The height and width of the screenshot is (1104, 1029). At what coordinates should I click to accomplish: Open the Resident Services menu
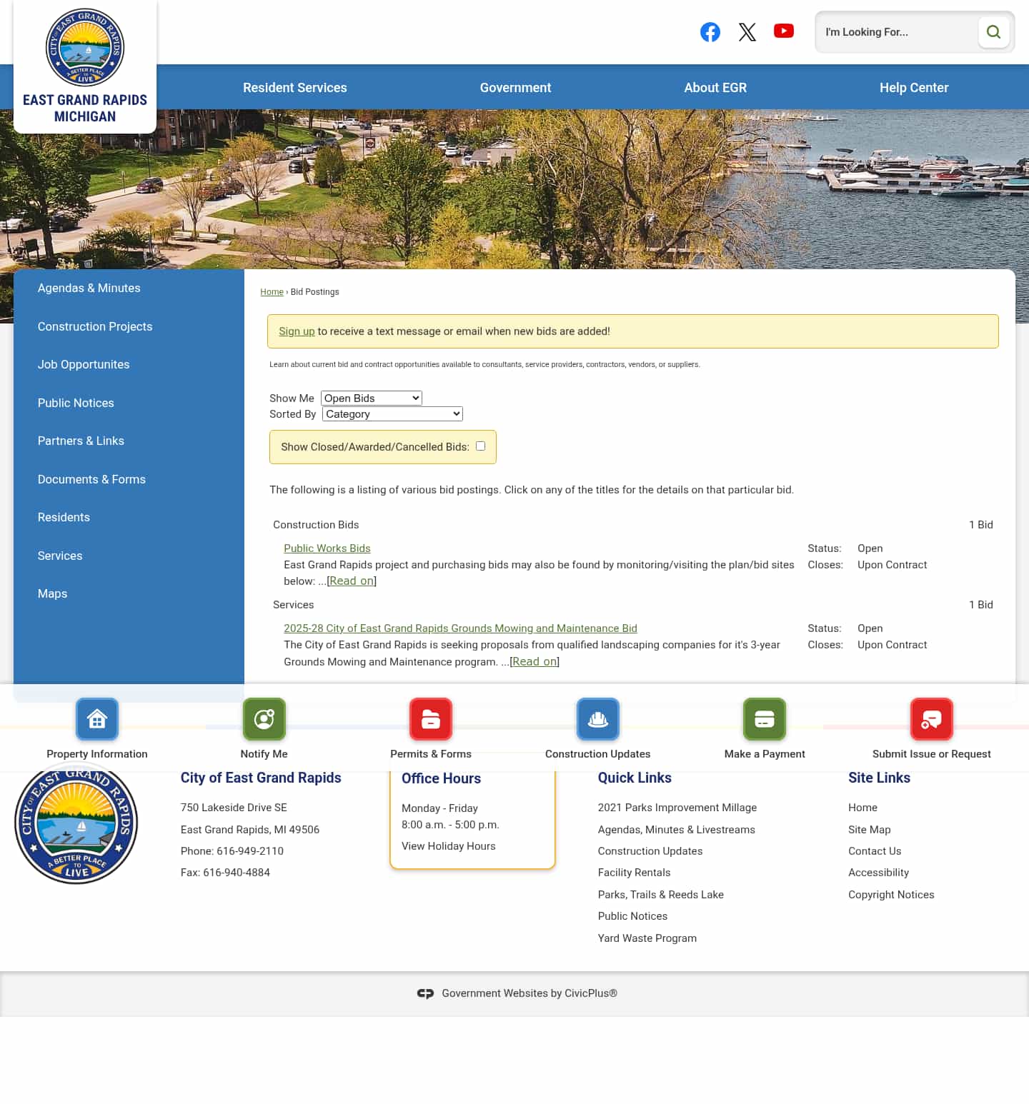[295, 88]
